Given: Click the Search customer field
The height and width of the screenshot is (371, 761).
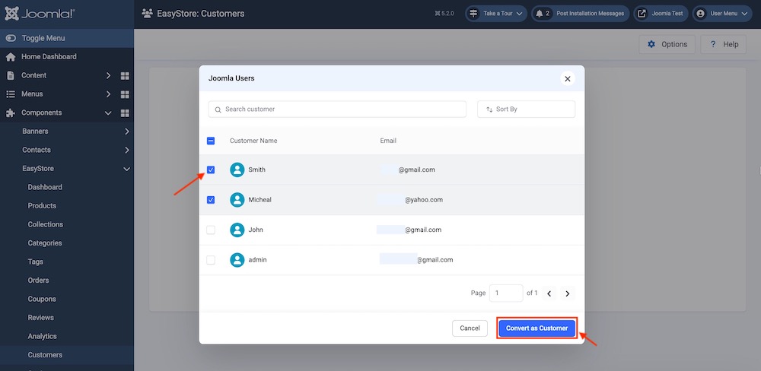Looking at the screenshot, I should click(x=337, y=109).
